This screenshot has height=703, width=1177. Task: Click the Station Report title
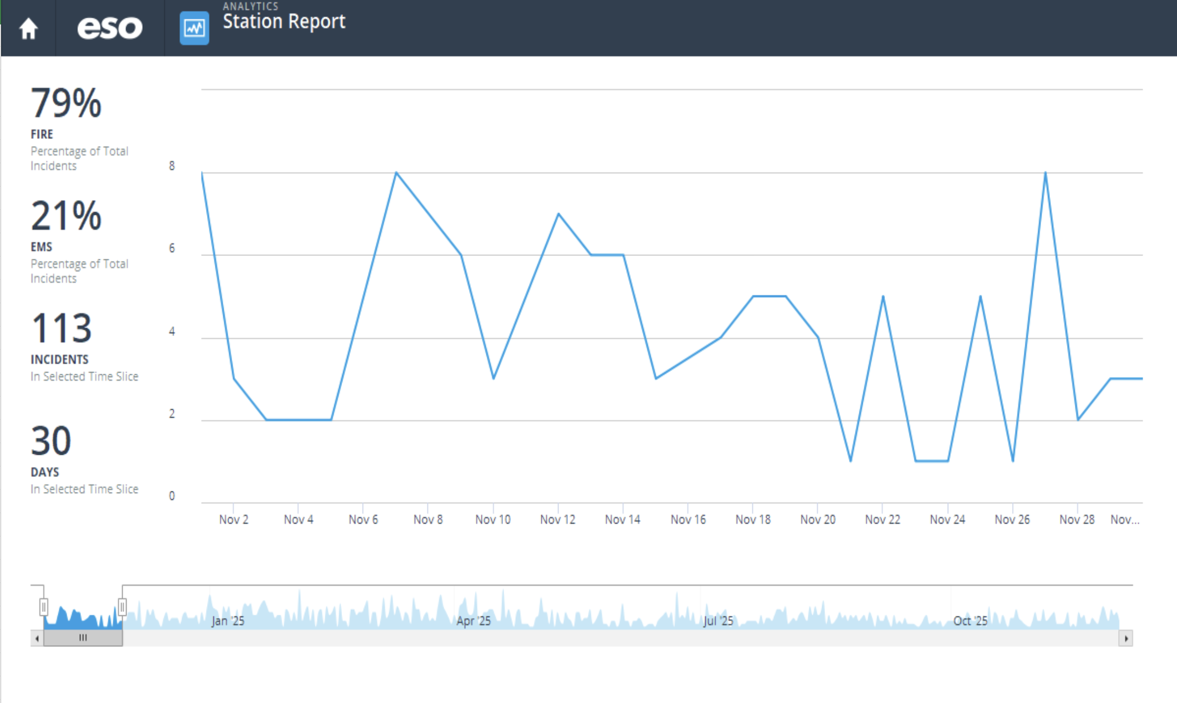point(284,22)
